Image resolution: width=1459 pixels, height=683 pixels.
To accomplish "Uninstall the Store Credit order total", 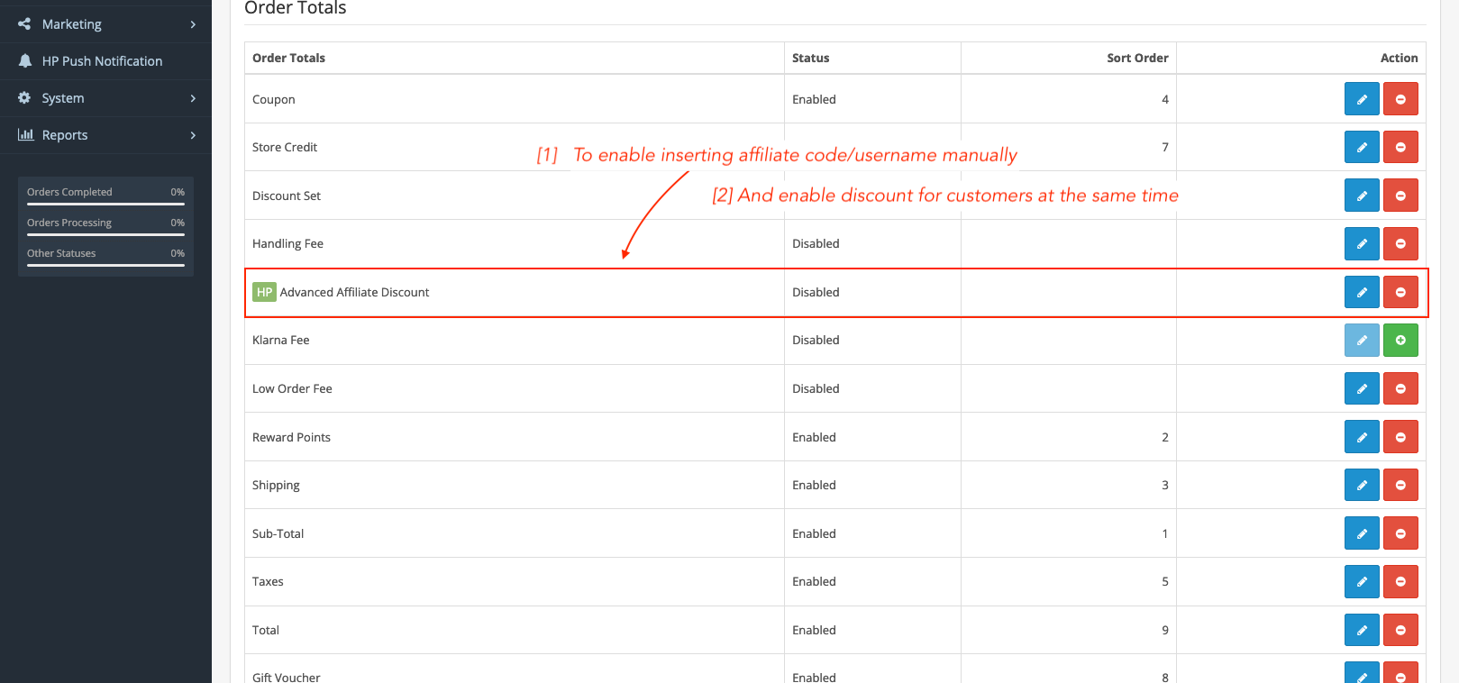I will click(x=1400, y=147).
